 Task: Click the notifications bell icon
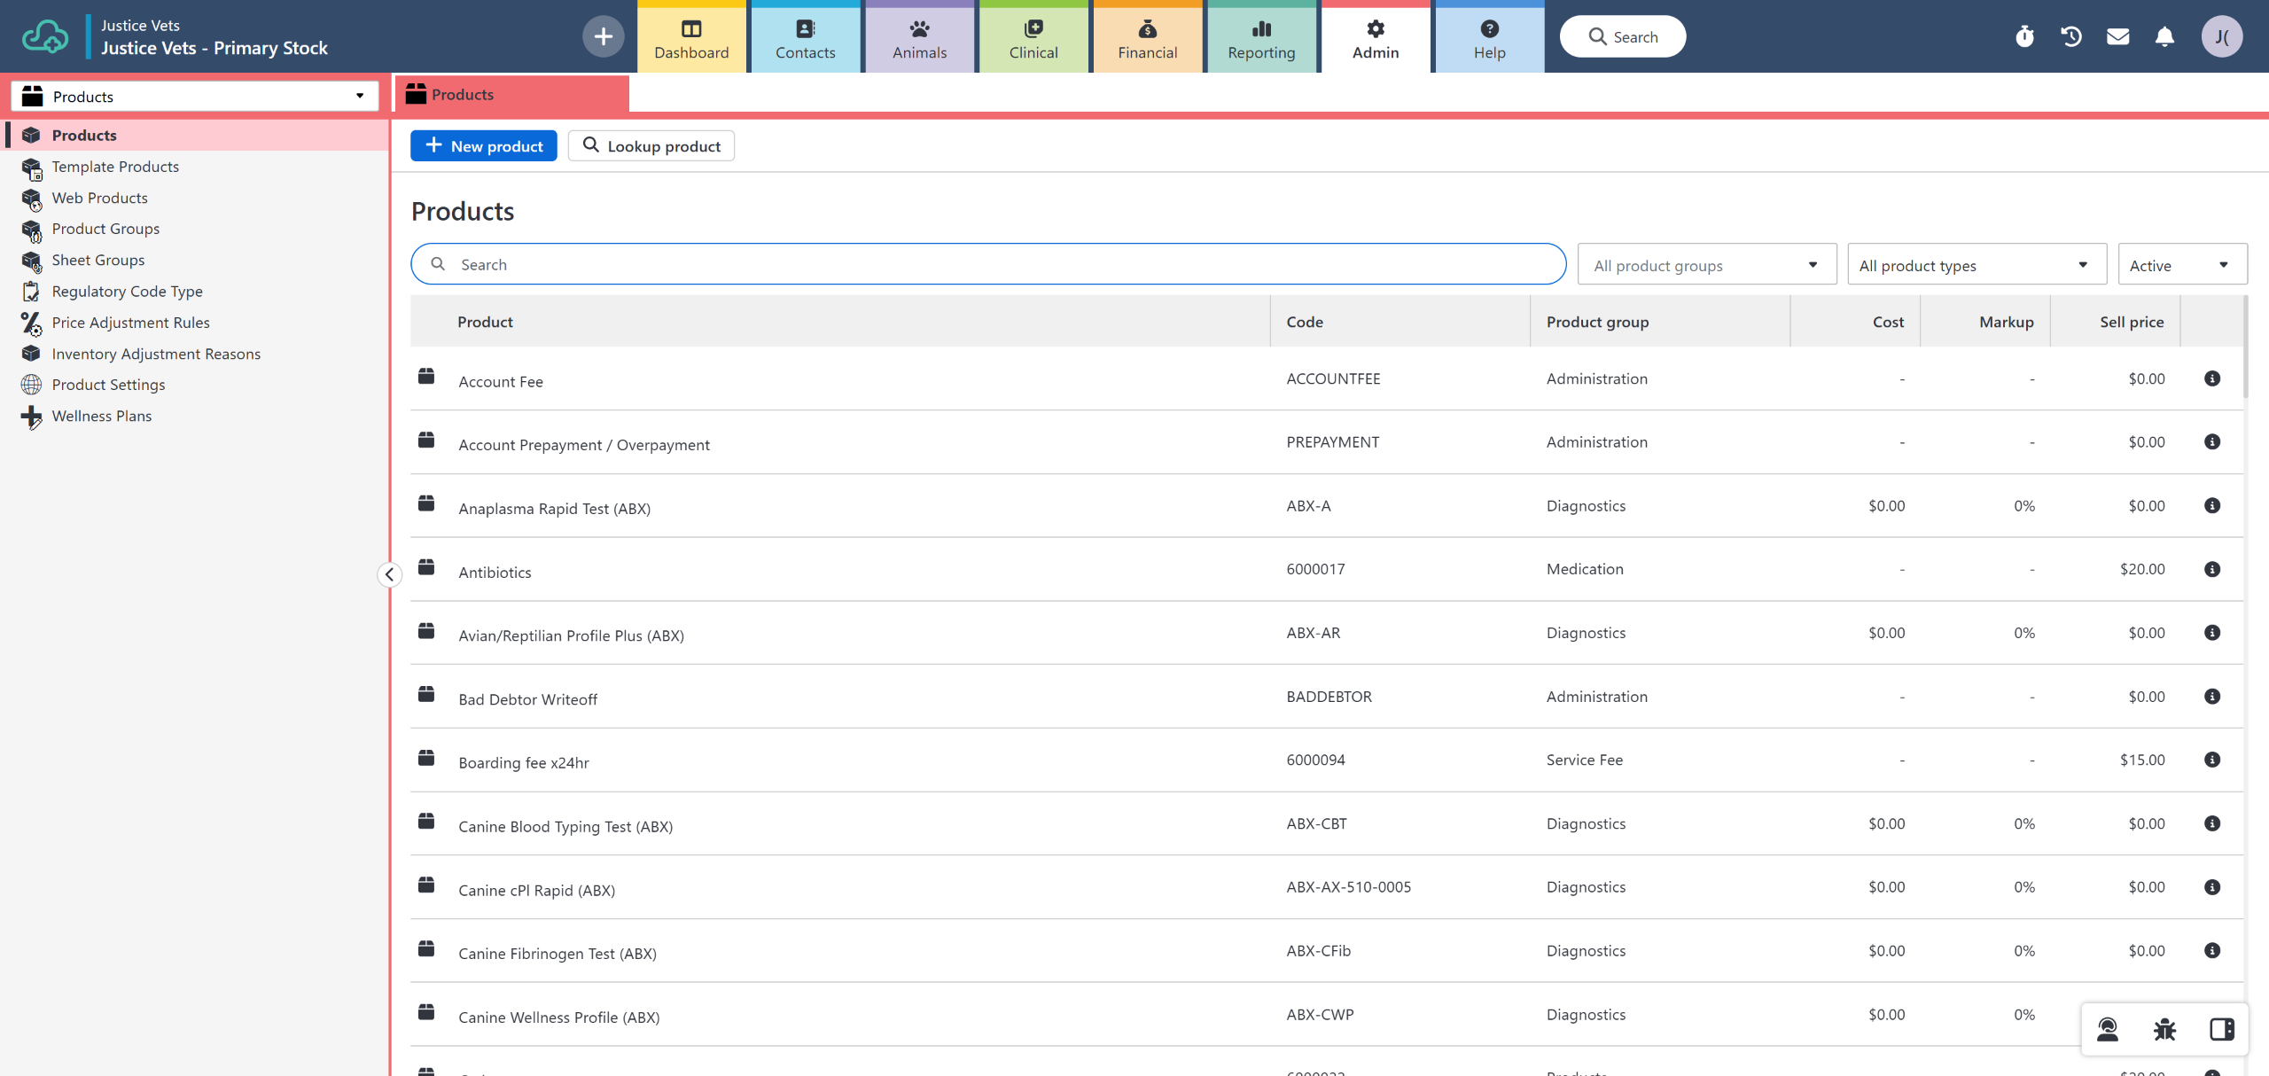[x=2164, y=36]
